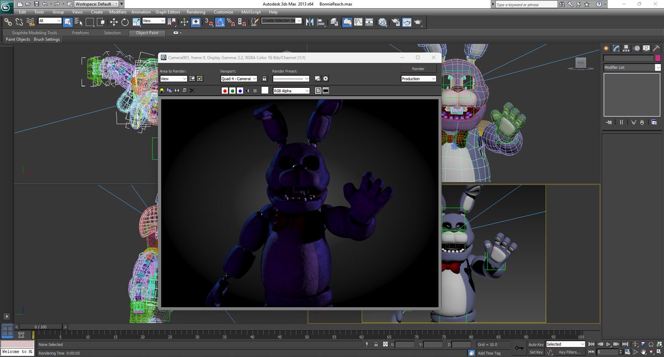This screenshot has width=664, height=357.
Task: Open the Edit menu
Action: coord(22,12)
